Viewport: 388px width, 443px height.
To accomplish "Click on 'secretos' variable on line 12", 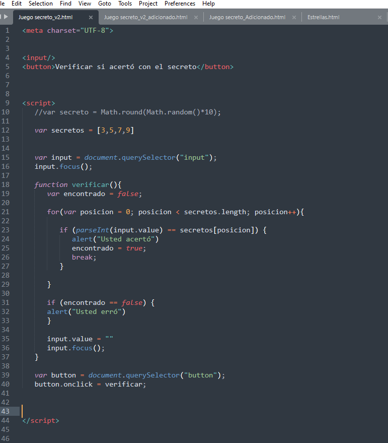I will (68, 131).
